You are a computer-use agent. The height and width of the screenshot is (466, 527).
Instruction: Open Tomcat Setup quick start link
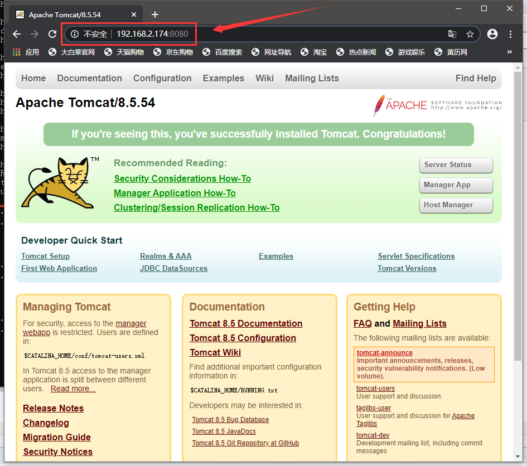pos(45,256)
